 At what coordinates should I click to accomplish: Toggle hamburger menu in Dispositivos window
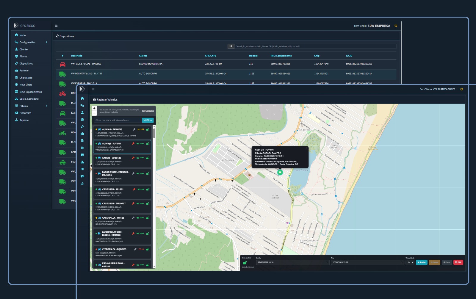point(56,26)
